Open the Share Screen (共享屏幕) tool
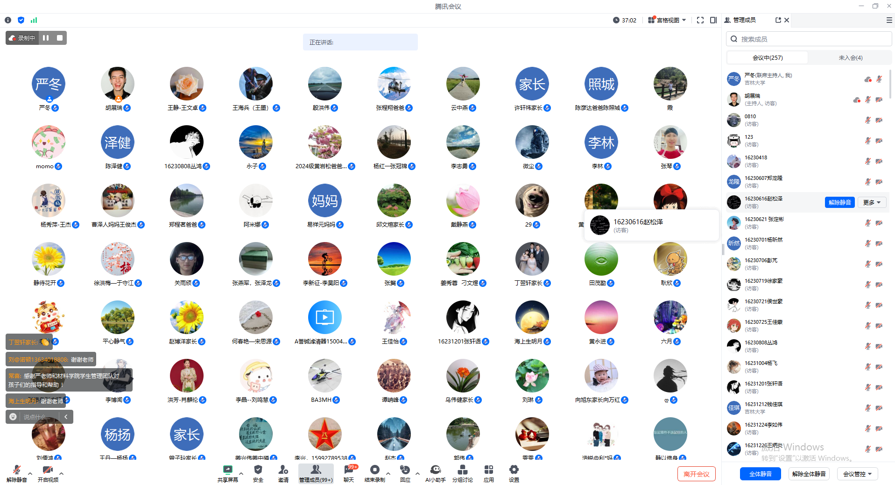The height and width of the screenshot is (485, 895). [x=227, y=473]
